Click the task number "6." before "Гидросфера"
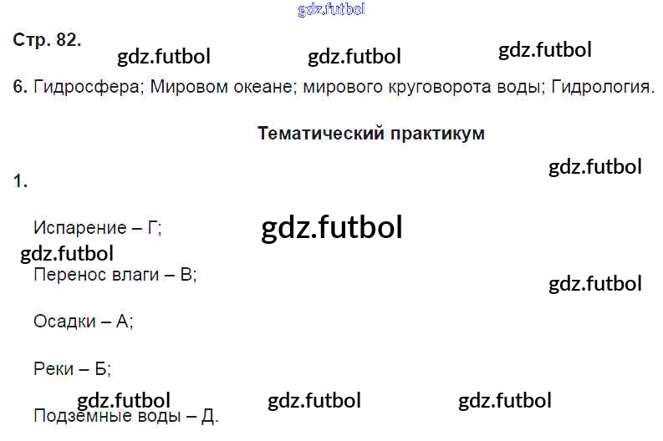Image resolution: width=663 pixels, height=441 pixels. [21, 87]
